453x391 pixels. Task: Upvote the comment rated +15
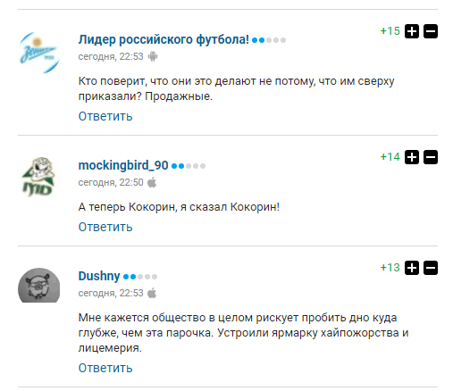(x=412, y=31)
